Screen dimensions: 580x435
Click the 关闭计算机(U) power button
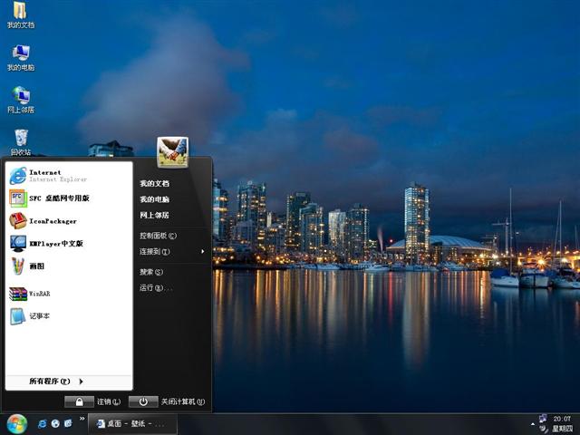143,401
